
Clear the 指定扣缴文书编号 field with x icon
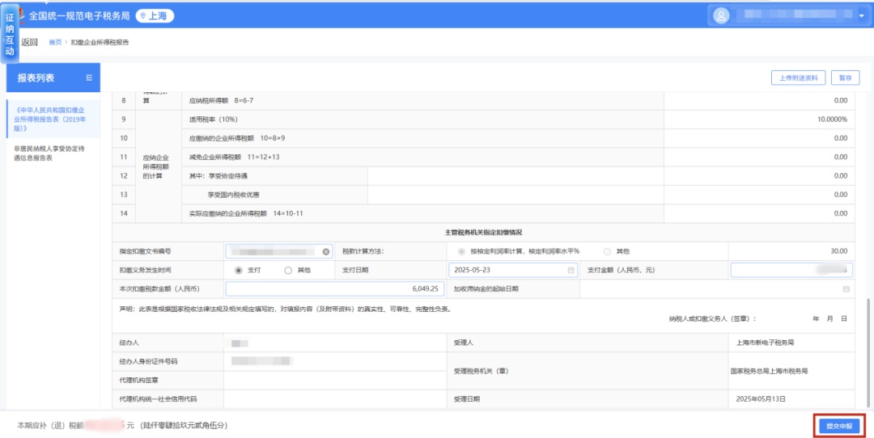pyautogui.click(x=326, y=251)
